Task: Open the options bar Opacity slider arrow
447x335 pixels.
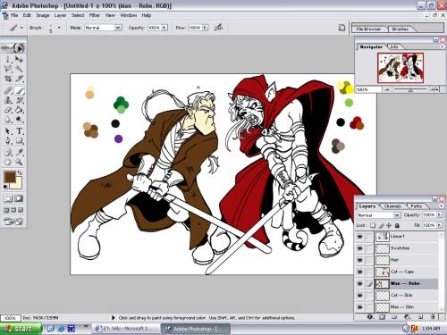Action: [x=164, y=28]
